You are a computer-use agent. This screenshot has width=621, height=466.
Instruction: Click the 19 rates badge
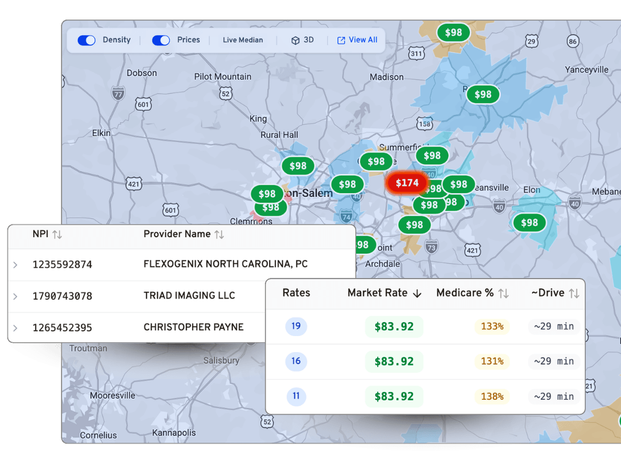point(296,326)
